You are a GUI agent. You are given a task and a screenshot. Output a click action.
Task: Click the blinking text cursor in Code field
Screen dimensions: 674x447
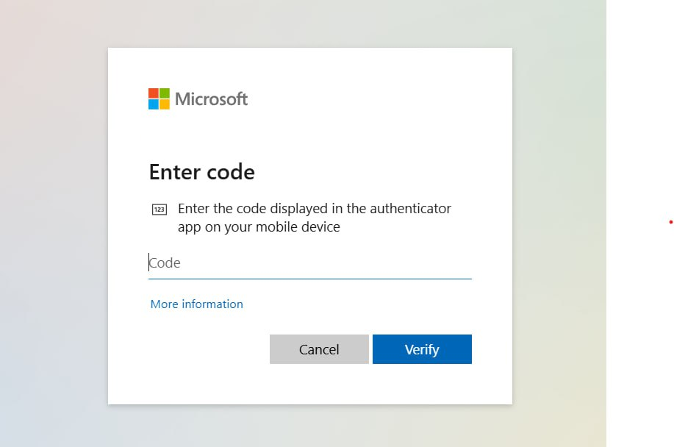(149, 262)
